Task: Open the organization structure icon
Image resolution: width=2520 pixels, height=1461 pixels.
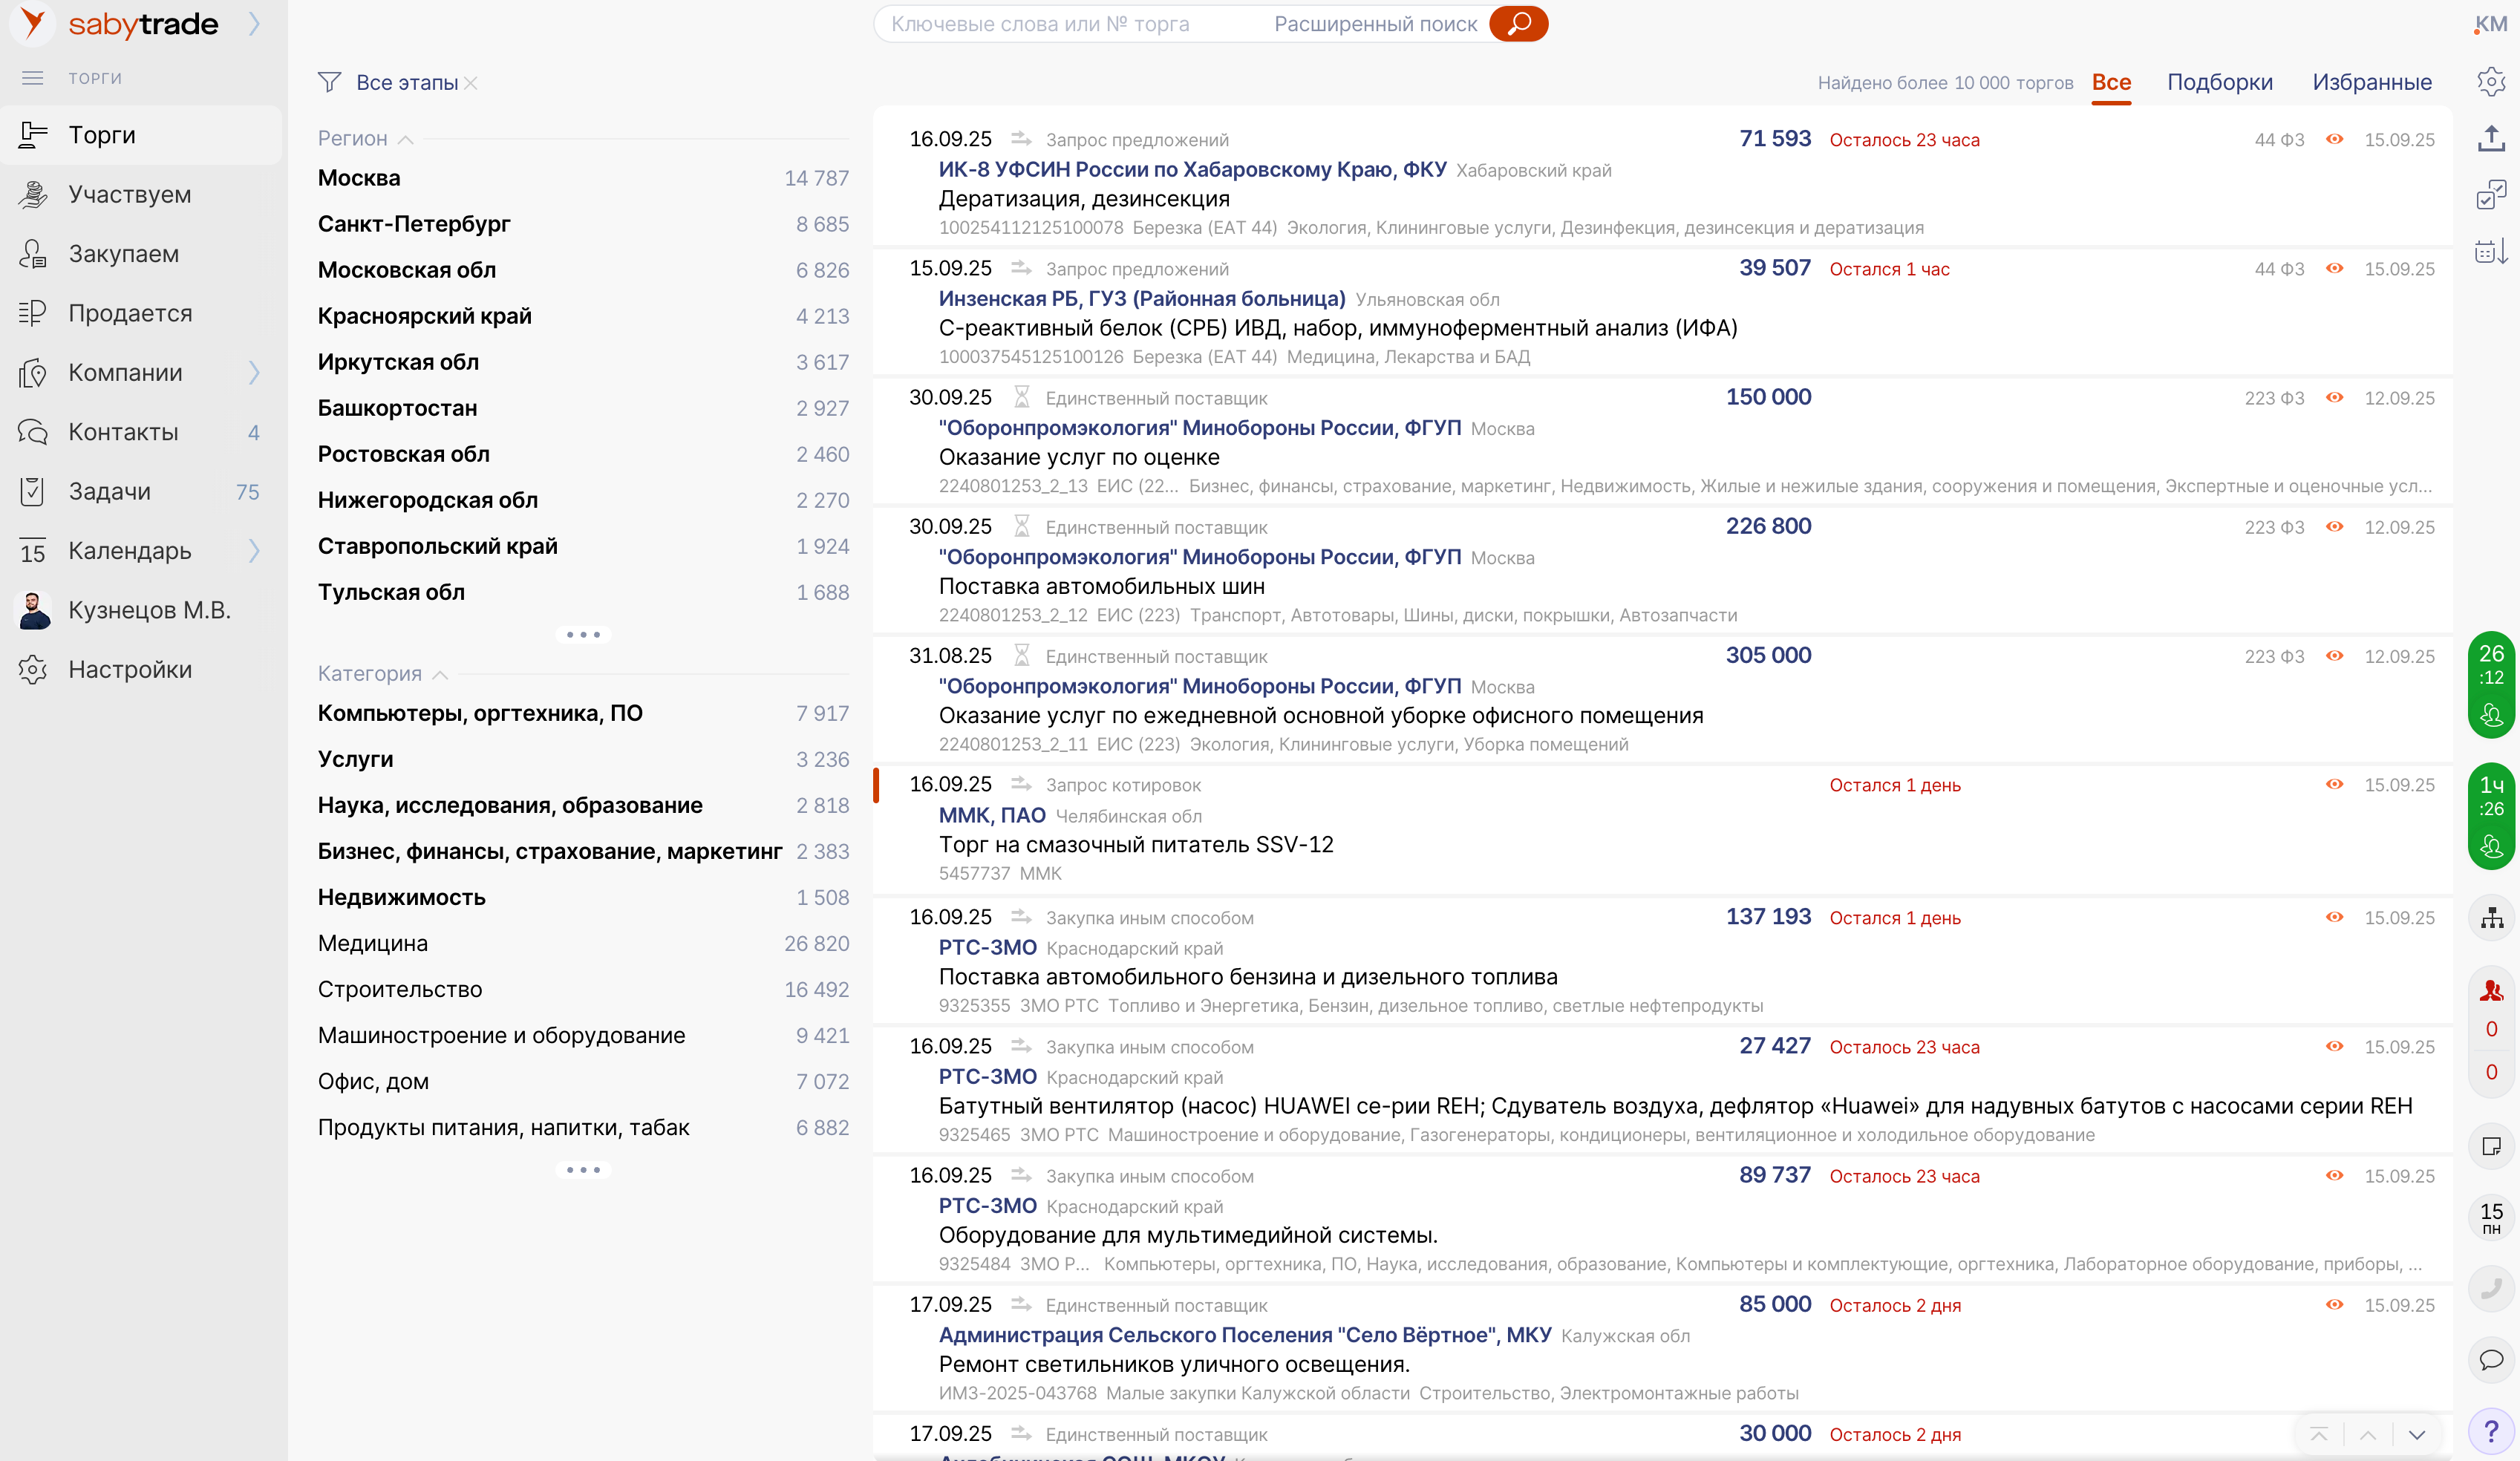Action: (x=2491, y=917)
